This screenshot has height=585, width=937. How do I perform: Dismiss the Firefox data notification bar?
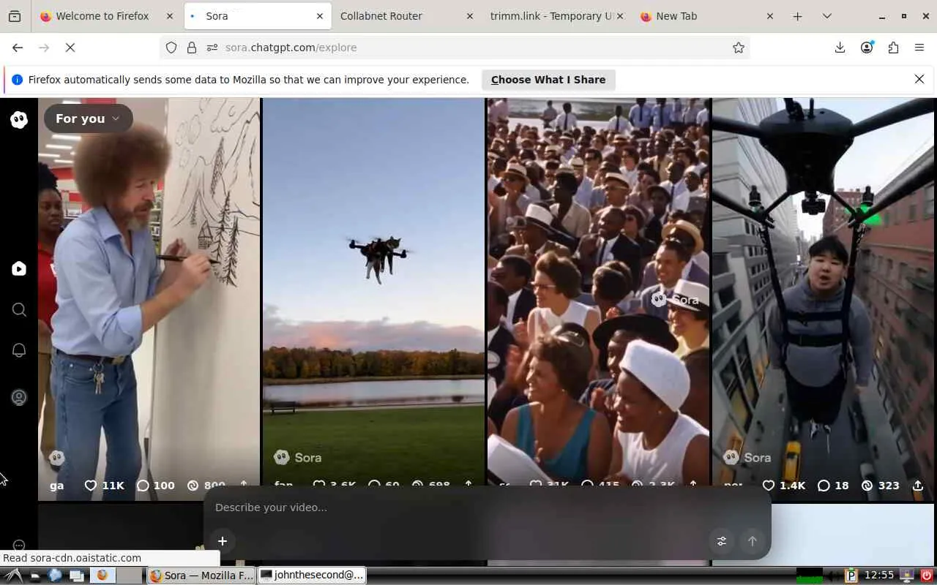tap(919, 79)
